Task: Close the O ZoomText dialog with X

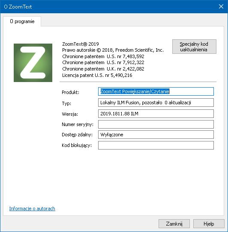Action: pos(221,6)
